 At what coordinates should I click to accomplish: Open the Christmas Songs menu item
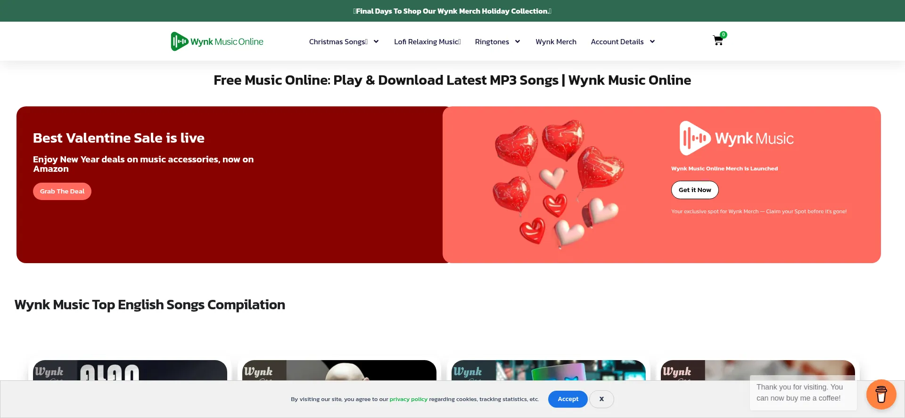pos(338,41)
